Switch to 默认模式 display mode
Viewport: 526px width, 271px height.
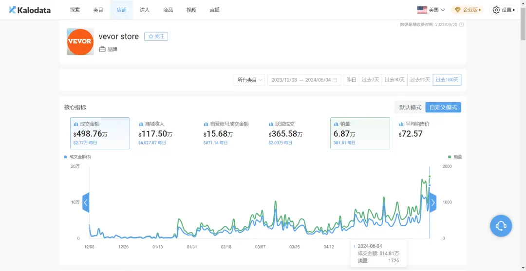click(410, 108)
